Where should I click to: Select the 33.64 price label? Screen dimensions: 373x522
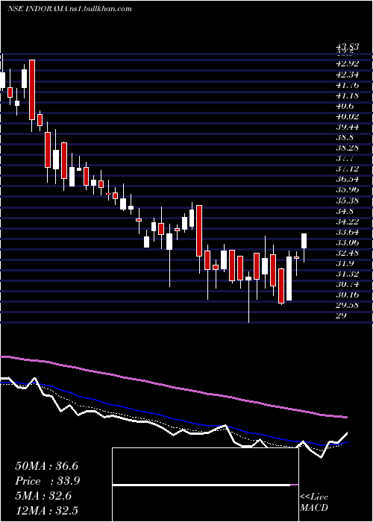coord(348,233)
